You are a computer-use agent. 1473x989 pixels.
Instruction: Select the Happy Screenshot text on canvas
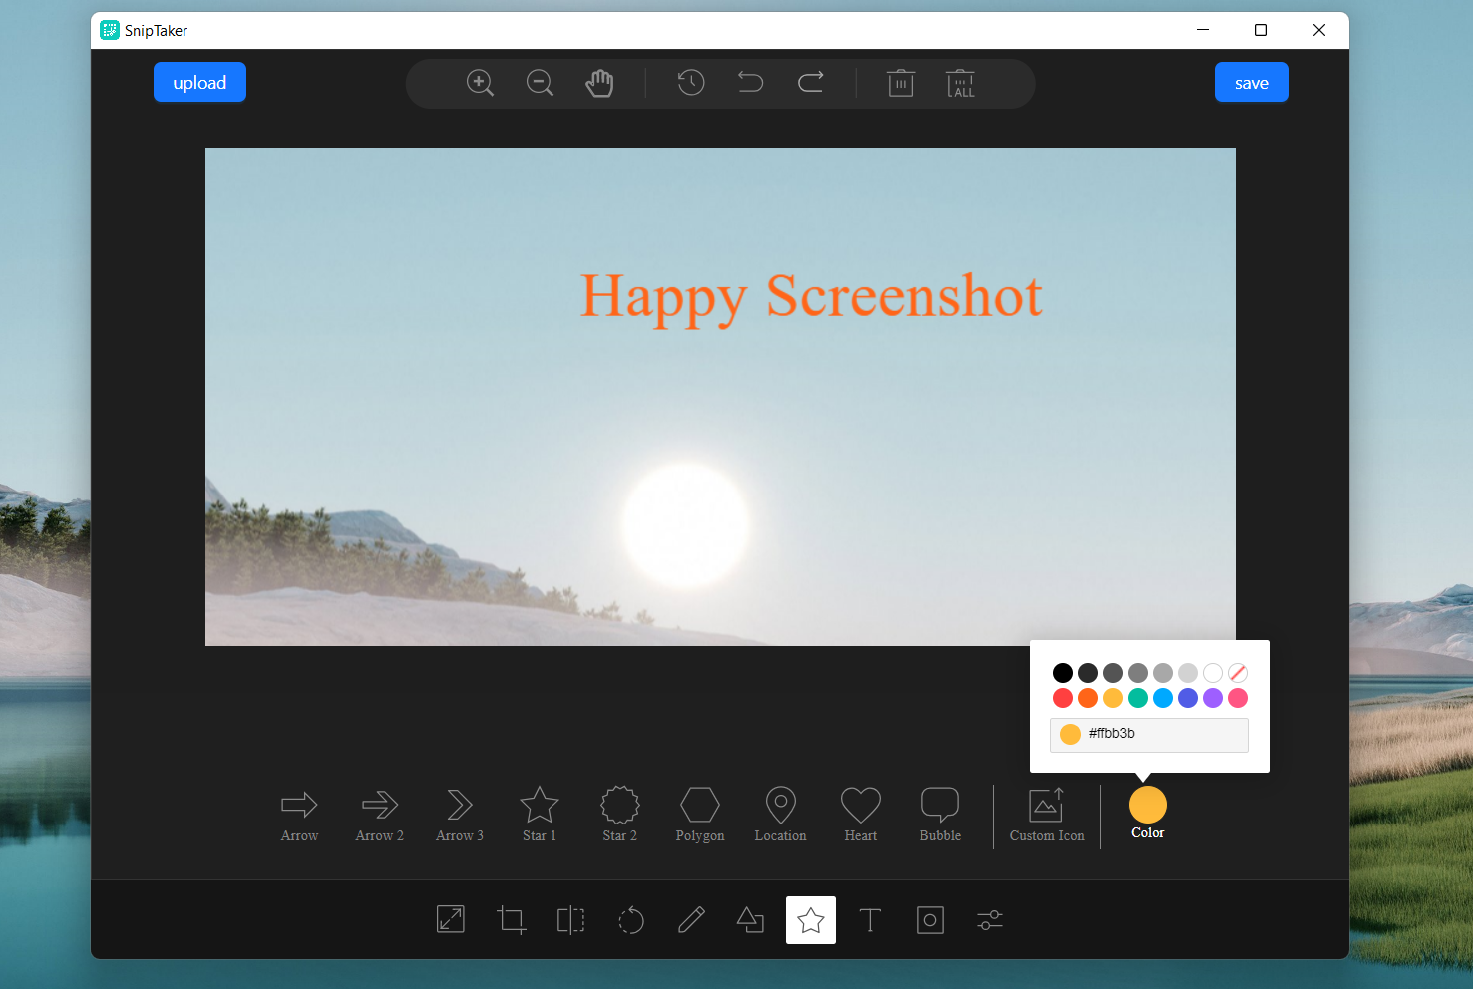pos(812,297)
